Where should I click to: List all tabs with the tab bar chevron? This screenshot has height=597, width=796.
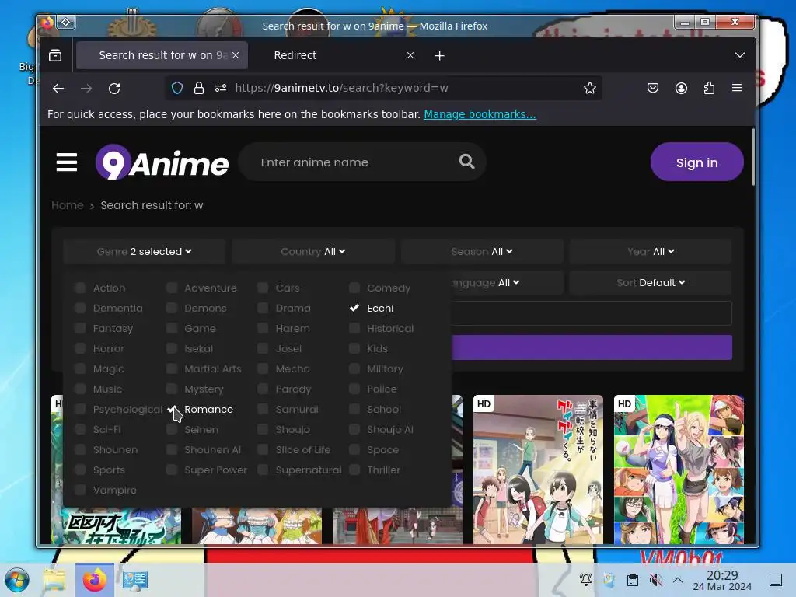point(740,55)
